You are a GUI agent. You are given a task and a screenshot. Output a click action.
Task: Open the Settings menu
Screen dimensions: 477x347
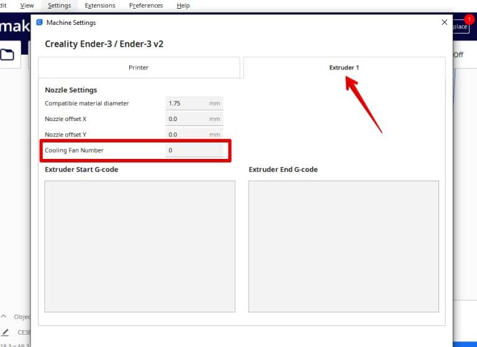coord(59,6)
